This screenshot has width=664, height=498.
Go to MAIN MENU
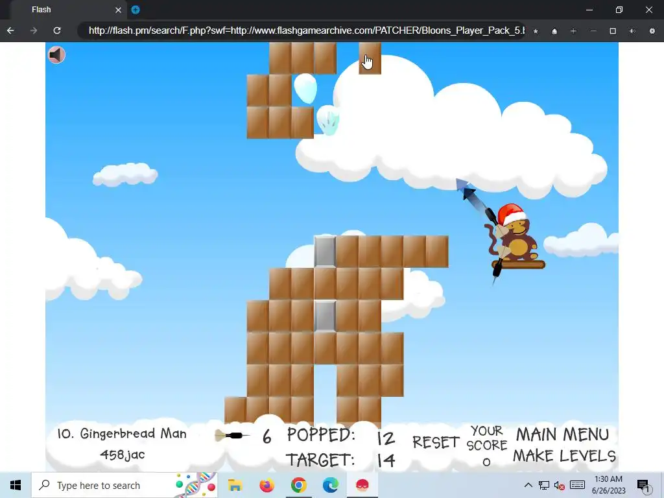click(x=562, y=434)
